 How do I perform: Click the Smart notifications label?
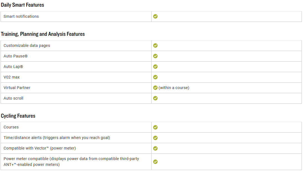pyautogui.click(x=21, y=16)
